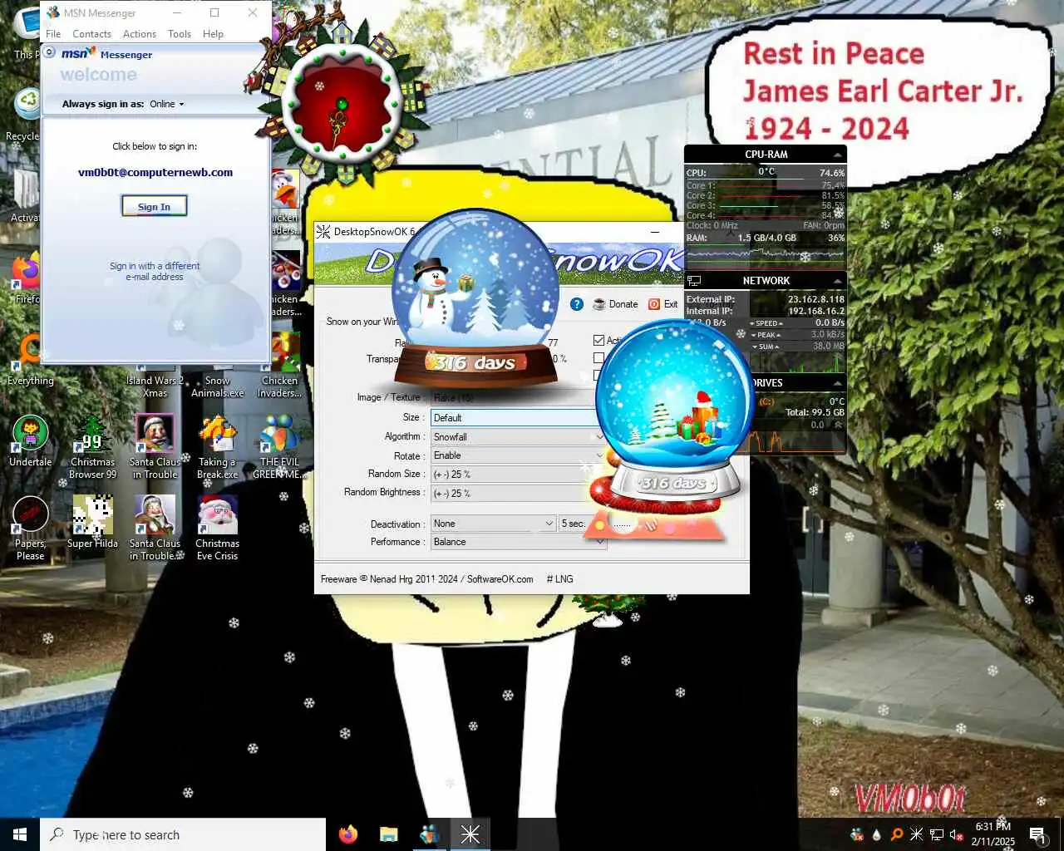Click the Type here to search box
Viewport: 1064px width, 851px height.
(x=183, y=834)
